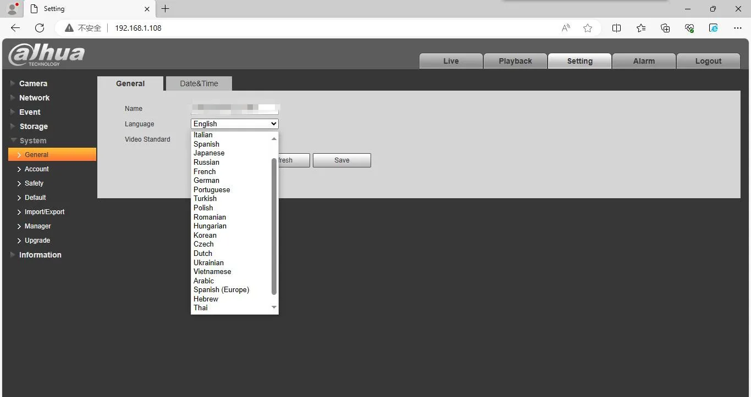The width and height of the screenshot is (751, 397).
Task: Click the partially hidden Refresh button
Action: pos(295,160)
